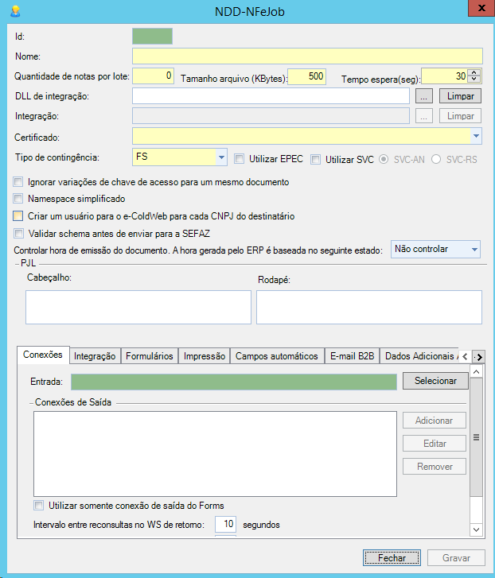The width and height of the screenshot is (495, 578).
Task: Open Não controlar hora de emissão dropdown
Action: pyautogui.click(x=435, y=249)
